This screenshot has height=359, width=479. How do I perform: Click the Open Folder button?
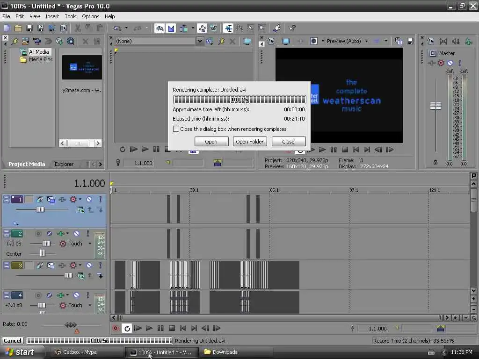click(x=250, y=142)
